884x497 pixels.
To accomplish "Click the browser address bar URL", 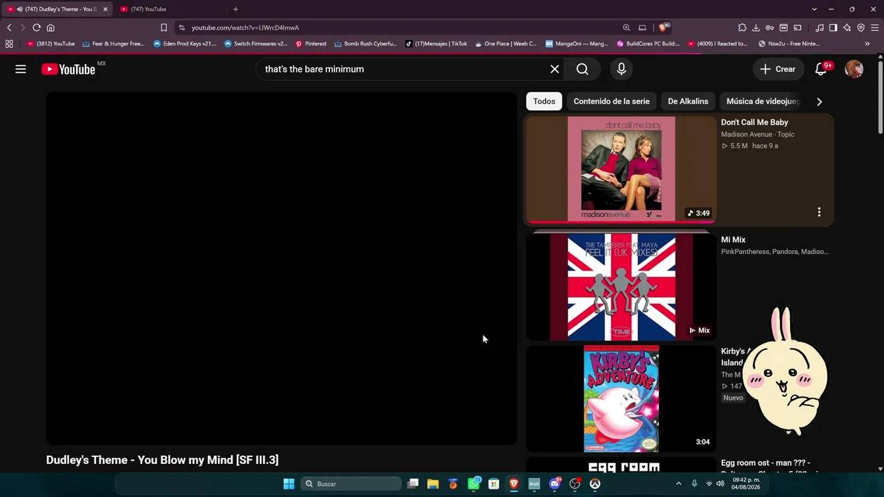I will pos(245,28).
